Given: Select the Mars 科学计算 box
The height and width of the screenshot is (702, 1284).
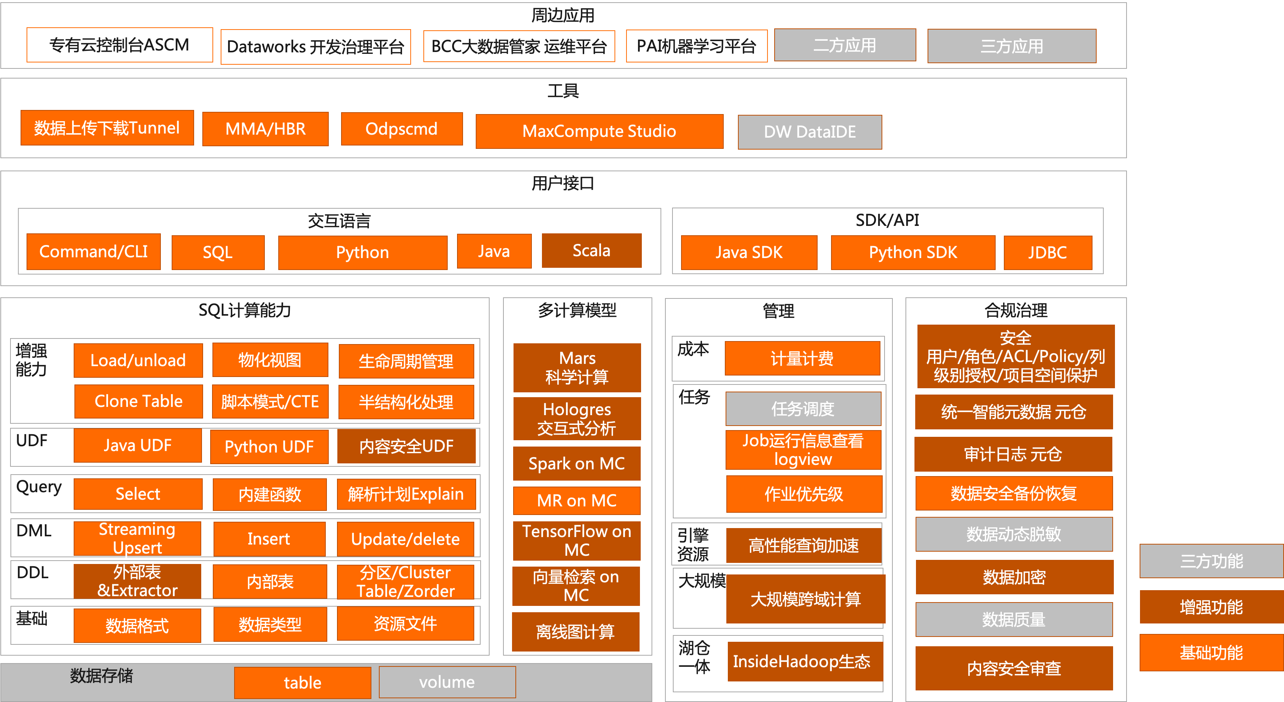Looking at the screenshot, I should point(577,368).
